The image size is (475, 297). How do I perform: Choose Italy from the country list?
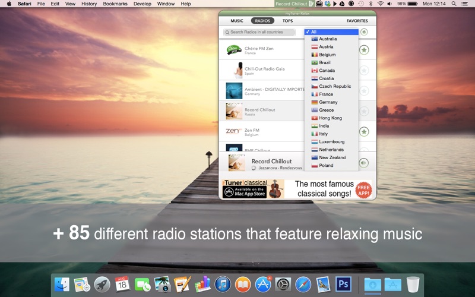pyautogui.click(x=331, y=134)
